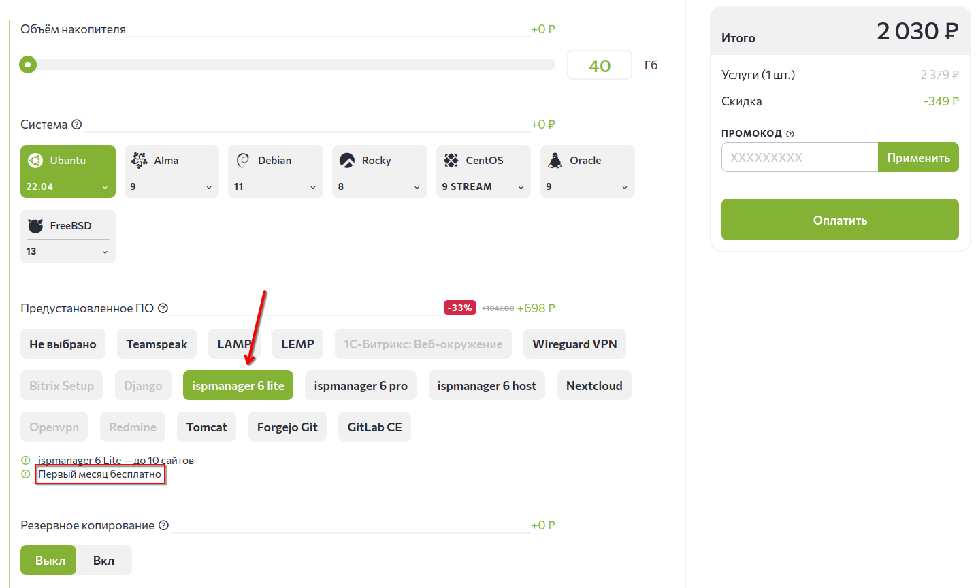The width and height of the screenshot is (976, 588).
Task: Turn backup on with Вкл toggle
Action: tap(104, 560)
